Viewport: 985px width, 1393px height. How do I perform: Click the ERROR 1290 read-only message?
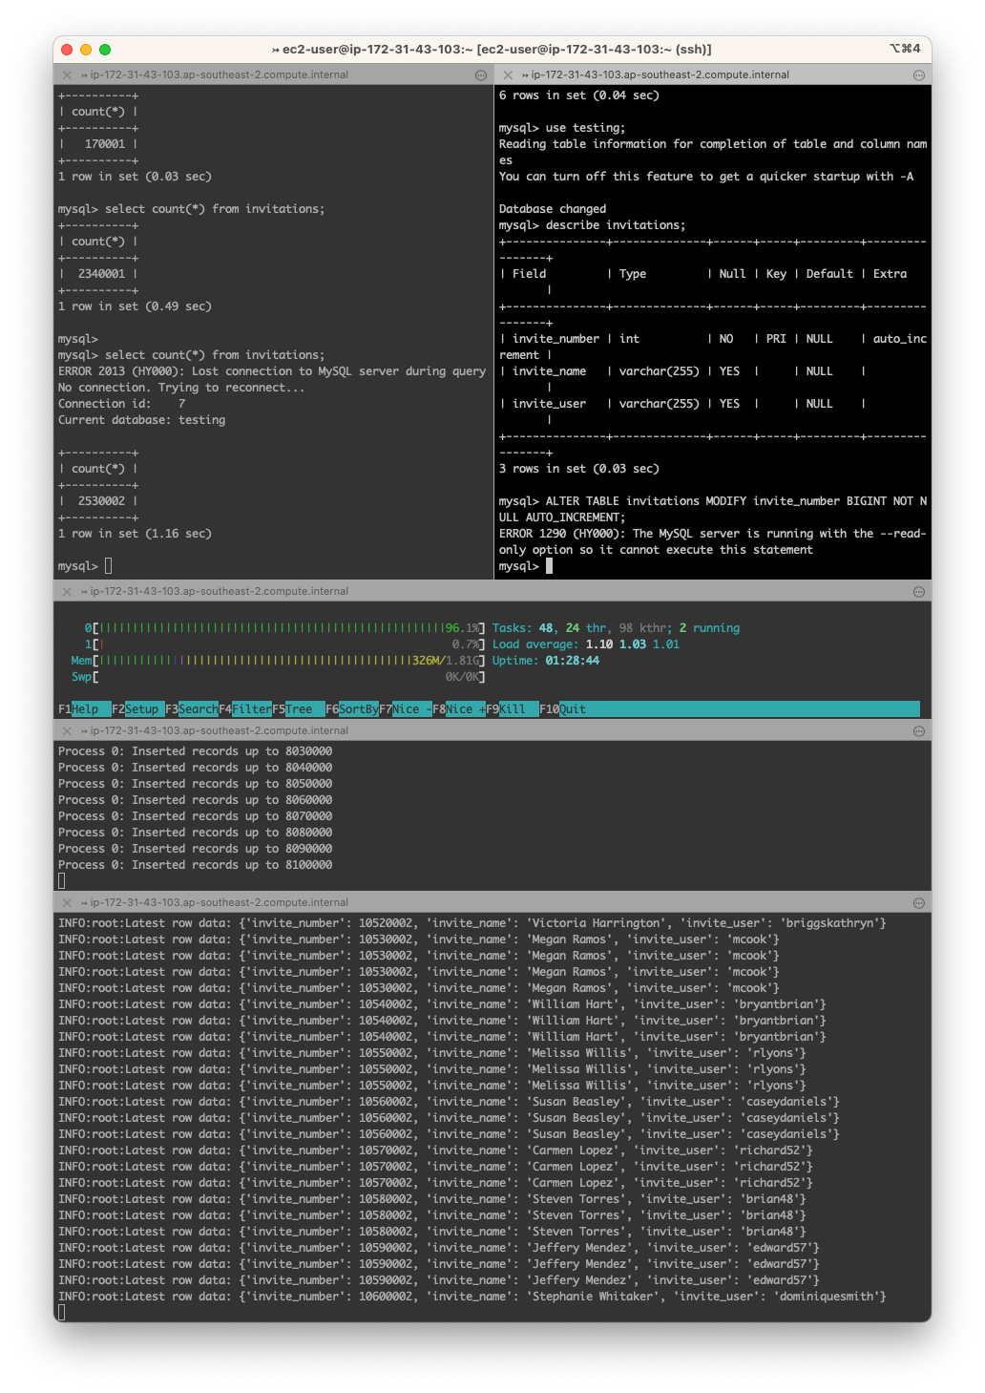point(713,541)
